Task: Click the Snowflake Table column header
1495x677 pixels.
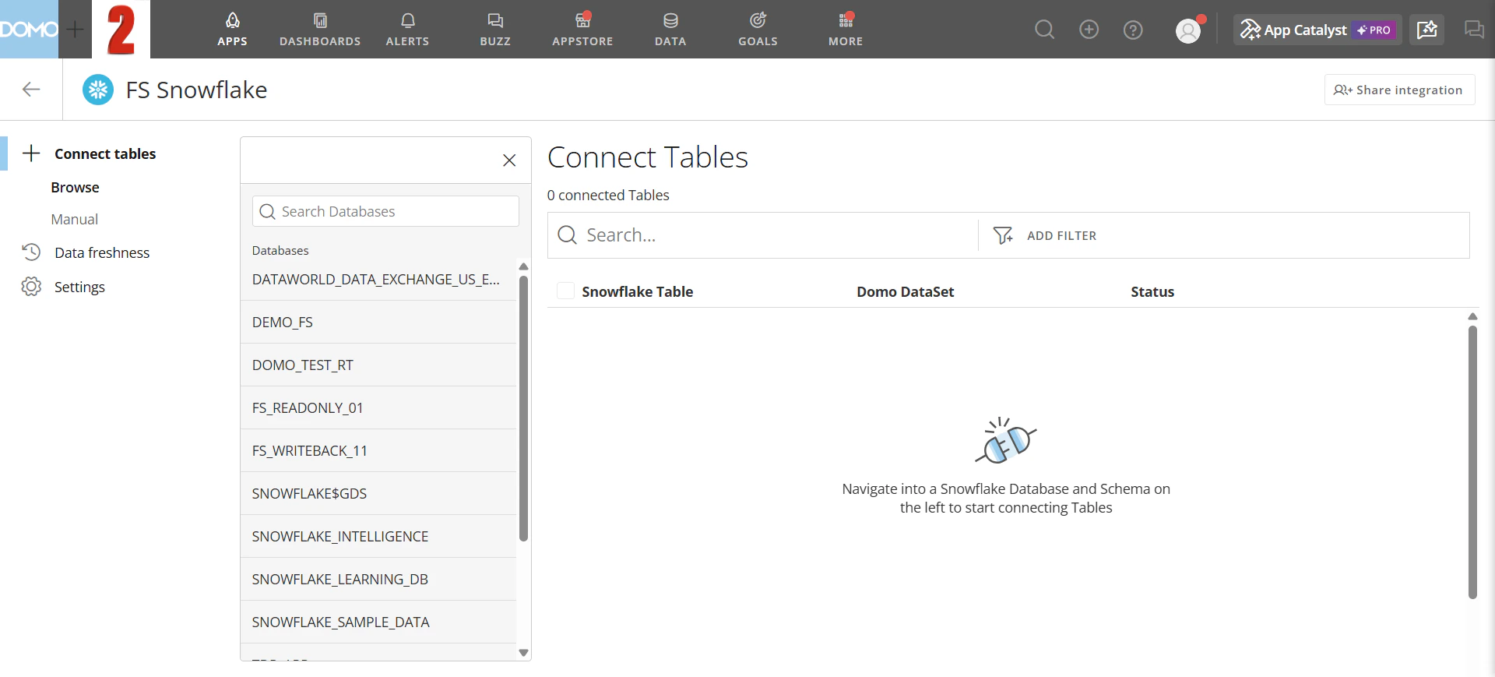Action: tap(637, 291)
